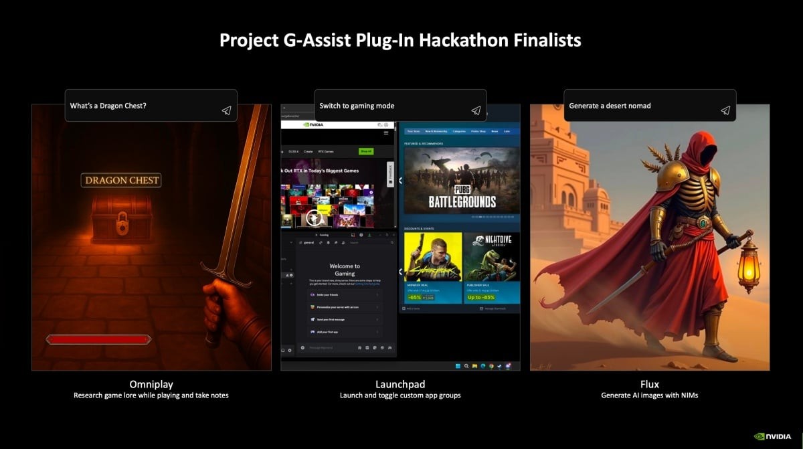This screenshot has width=803, height=449.
Task: Open Discord user settings gear
Action: click(x=290, y=350)
